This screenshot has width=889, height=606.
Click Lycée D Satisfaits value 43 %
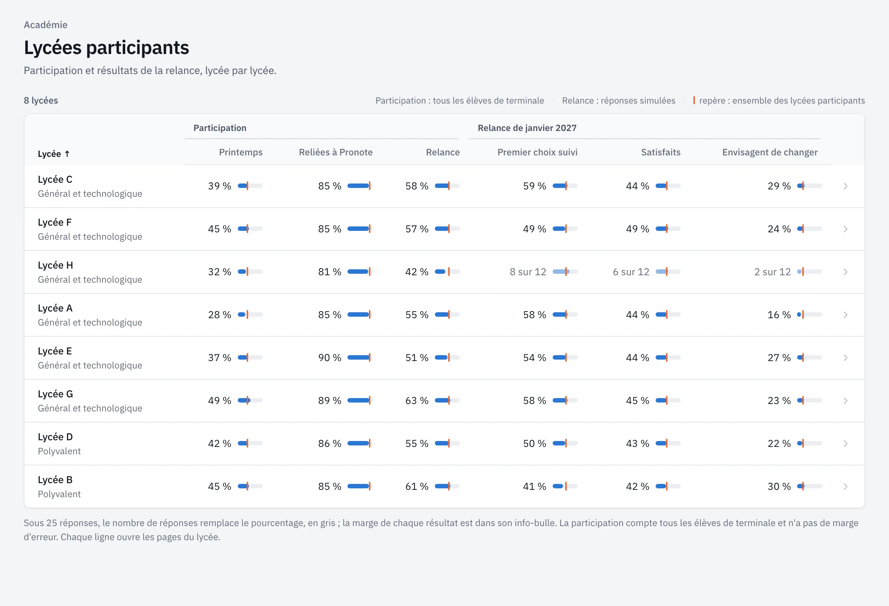[x=637, y=444]
